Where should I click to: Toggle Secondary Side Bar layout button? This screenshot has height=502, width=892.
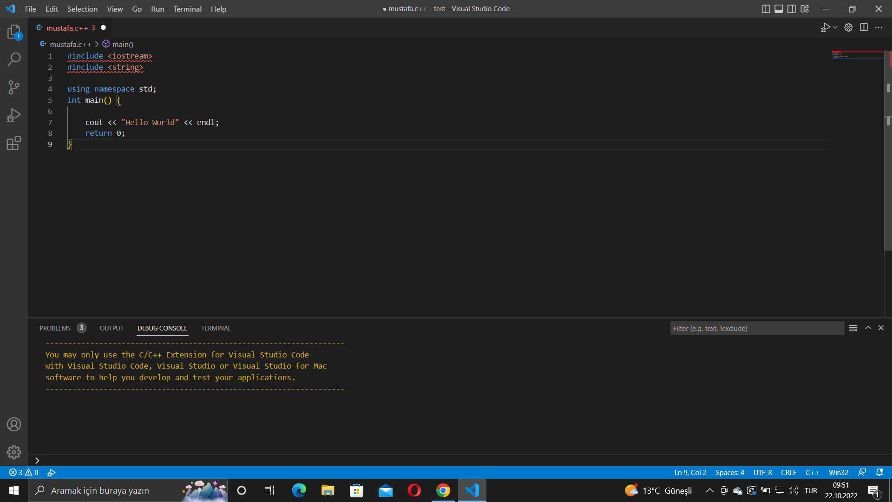point(792,9)
